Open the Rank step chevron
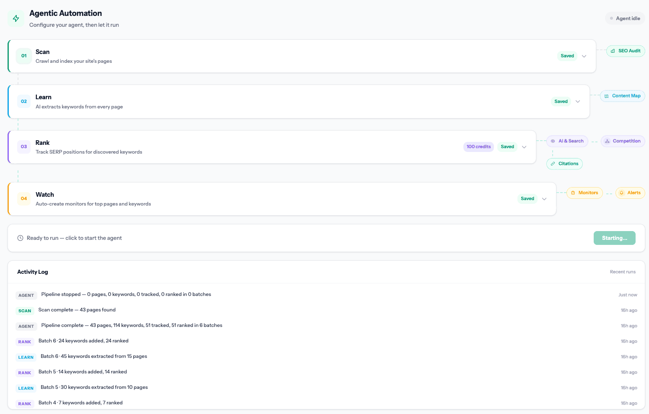Image resolution: width=649 pixels, height=414 pixels. [x=524, y=147]
